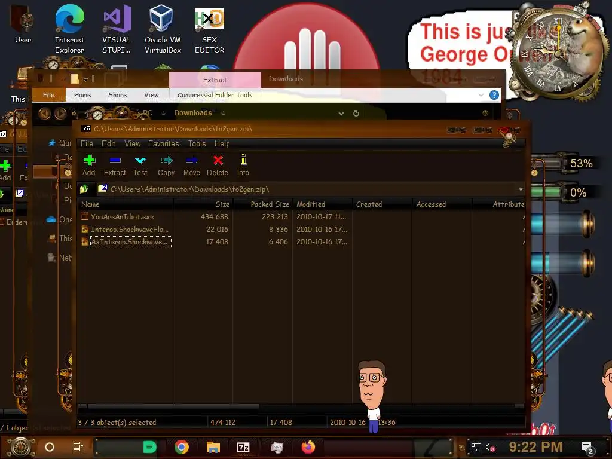Screen dimensions: 612x459
Task: Open Compressed Folder Tools tab
Action: (x=215, y=95)
